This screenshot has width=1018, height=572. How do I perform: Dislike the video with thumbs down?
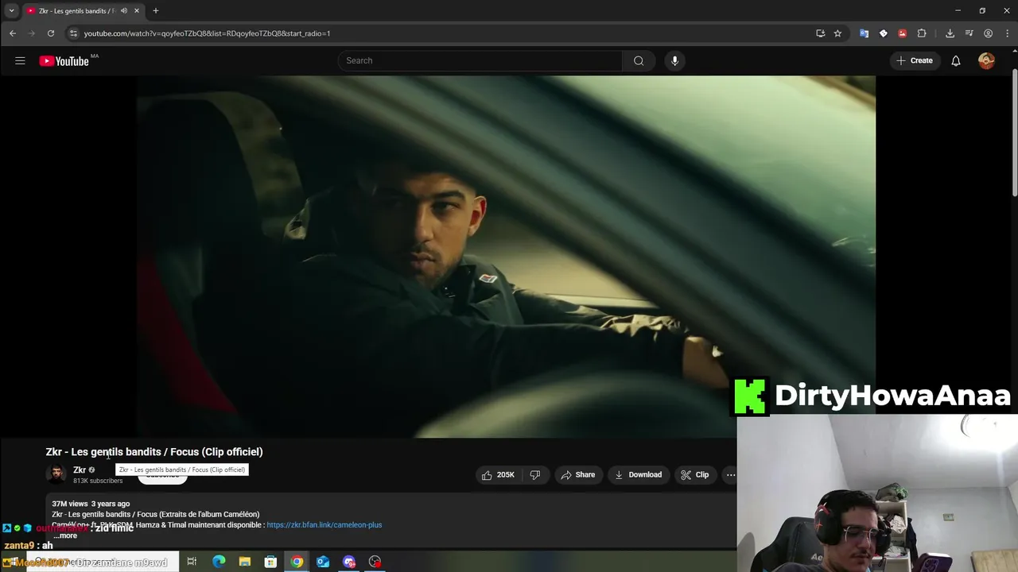535,475
